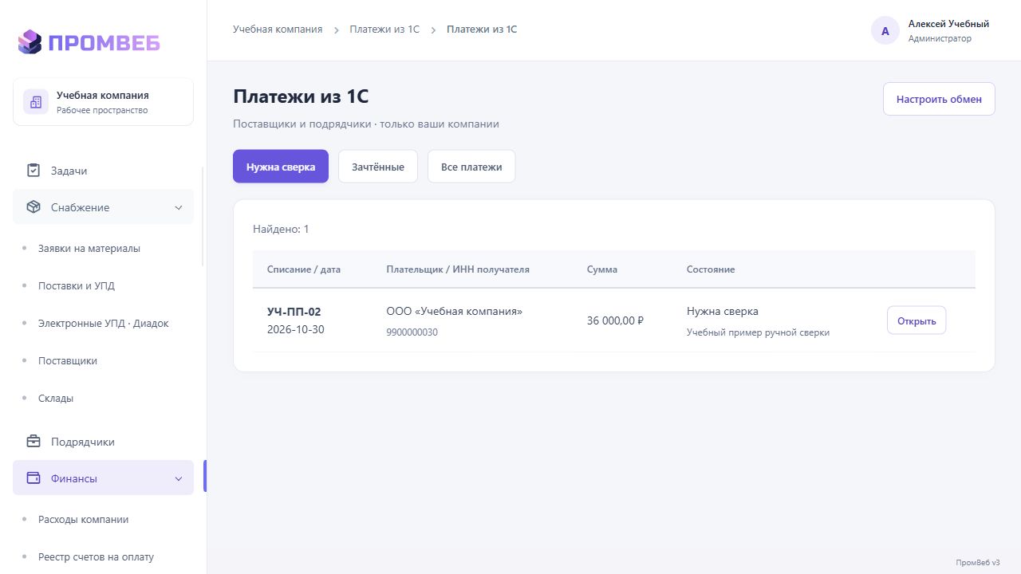Open Расходы компании
Viewport: 1021px width, 574px height.
pos(84,519)
